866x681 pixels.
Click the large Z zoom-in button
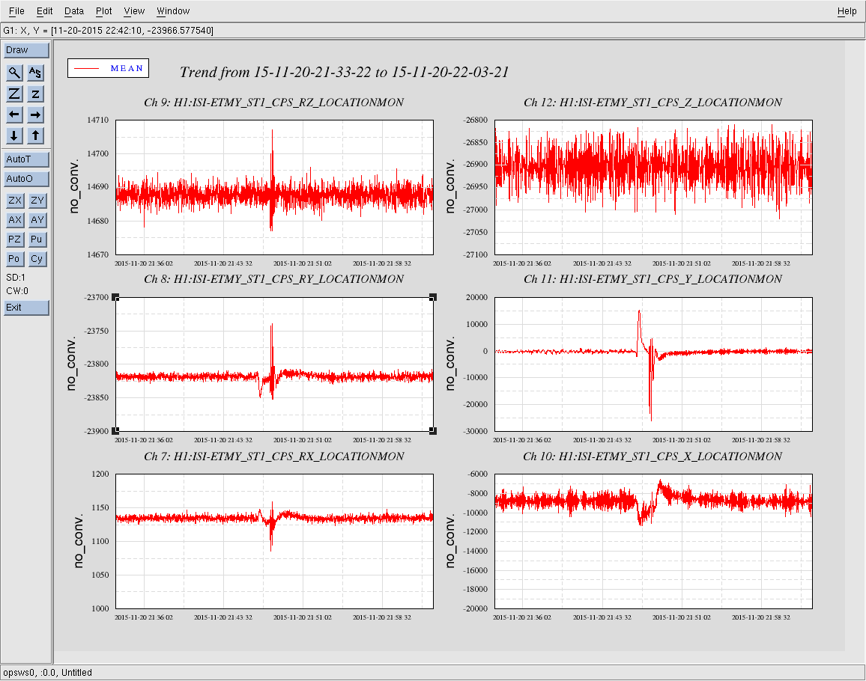[x=14, y=94]
